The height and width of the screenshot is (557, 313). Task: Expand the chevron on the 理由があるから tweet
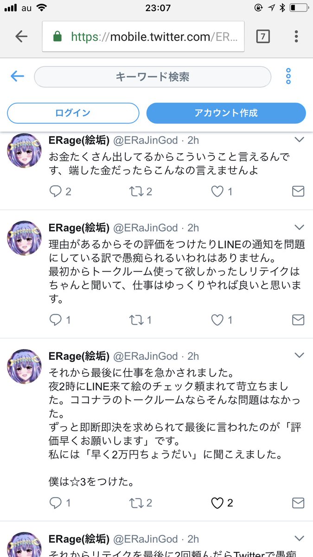(x=300, y=227)
